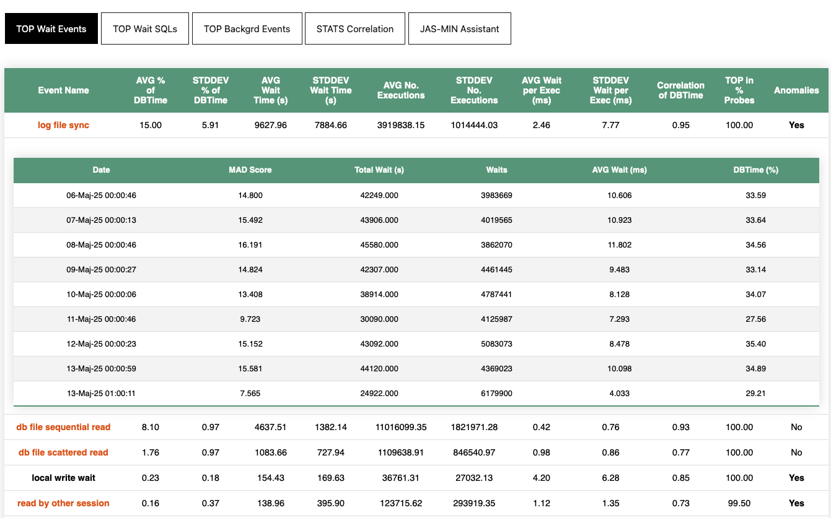Click DBTime value 35.40
The height and width of the screenshot is (518, 831).
point(756,344)
